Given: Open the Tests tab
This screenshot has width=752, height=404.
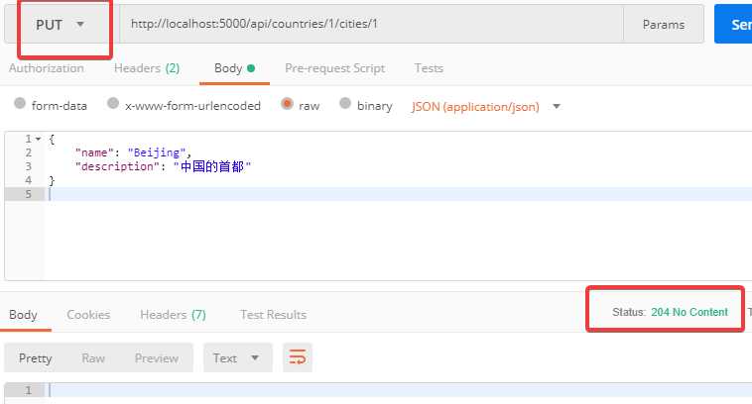Looking at the screenshot, I should 429,68.
